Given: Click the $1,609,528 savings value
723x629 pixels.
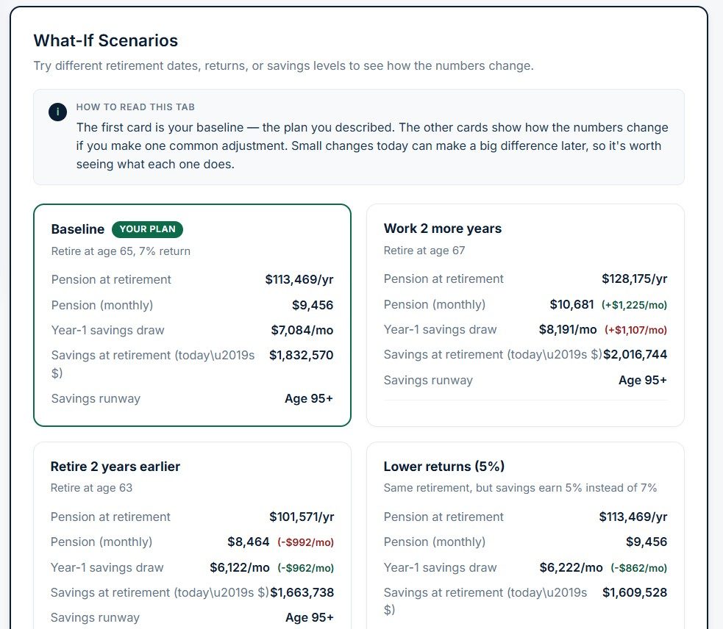Looking at the screenshot, I should click(x=635, y=592).
